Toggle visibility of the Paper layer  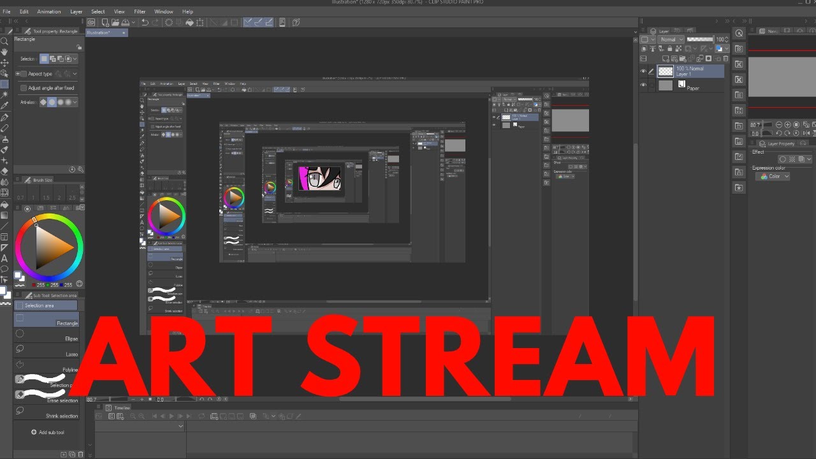pos(643,85)
